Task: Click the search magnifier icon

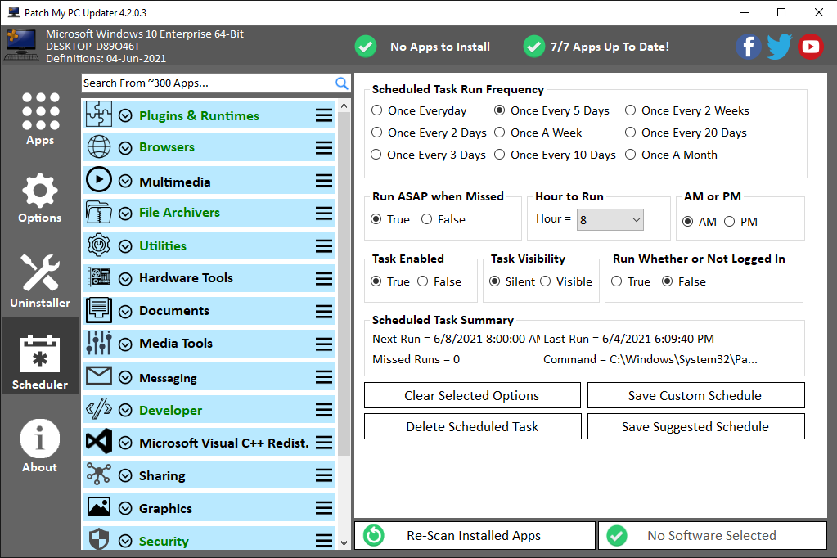Action: click(342, 83)
